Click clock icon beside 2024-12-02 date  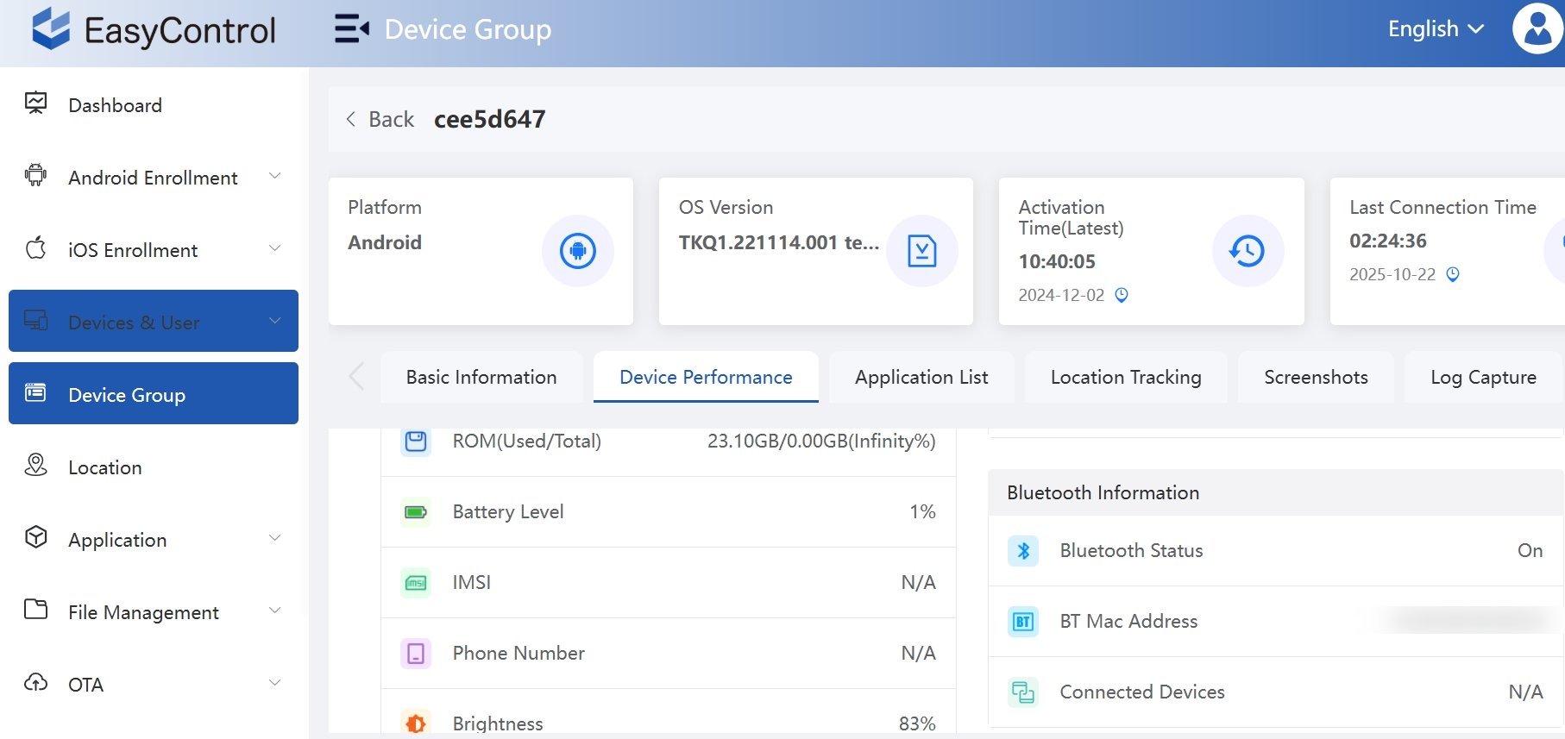[x=1122, y=295]
